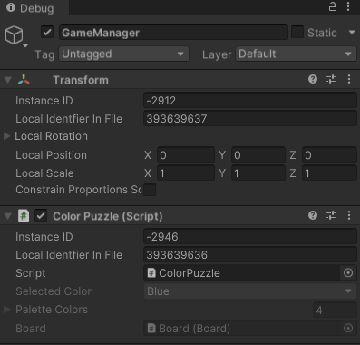Viewport: 360px width, 345px height.
Task: Open Transform presets slider icon
Action: click(x=331, y=79)
